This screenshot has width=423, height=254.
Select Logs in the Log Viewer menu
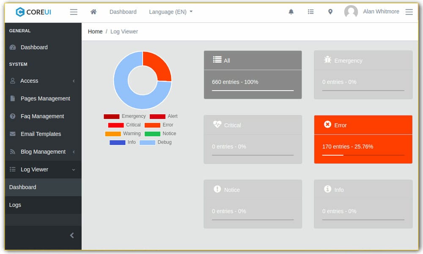15,204
